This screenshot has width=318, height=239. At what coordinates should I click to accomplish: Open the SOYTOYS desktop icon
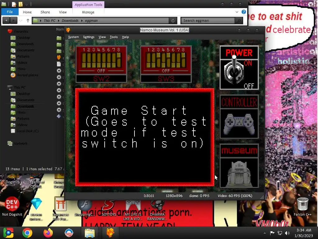tap(109, 208)
